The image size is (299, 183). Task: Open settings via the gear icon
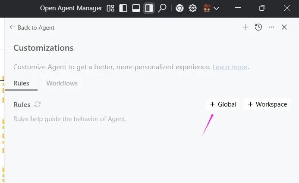(192, 8)
